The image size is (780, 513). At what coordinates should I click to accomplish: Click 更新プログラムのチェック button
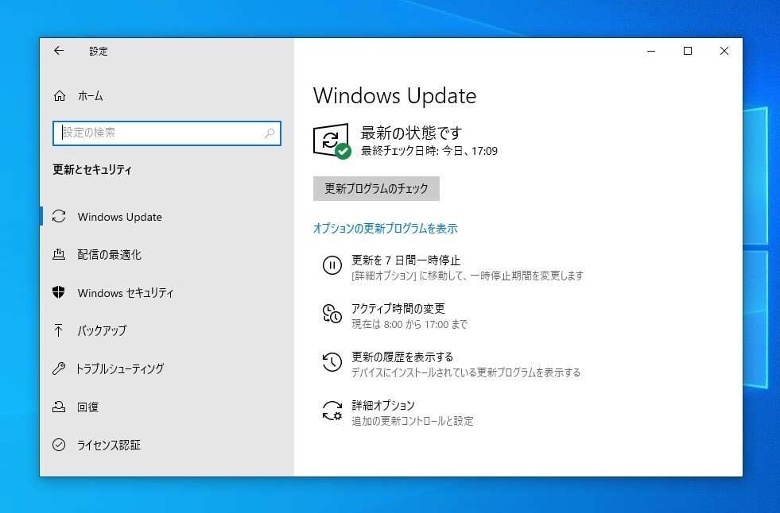pyautogui.click(x=376, y=188)
